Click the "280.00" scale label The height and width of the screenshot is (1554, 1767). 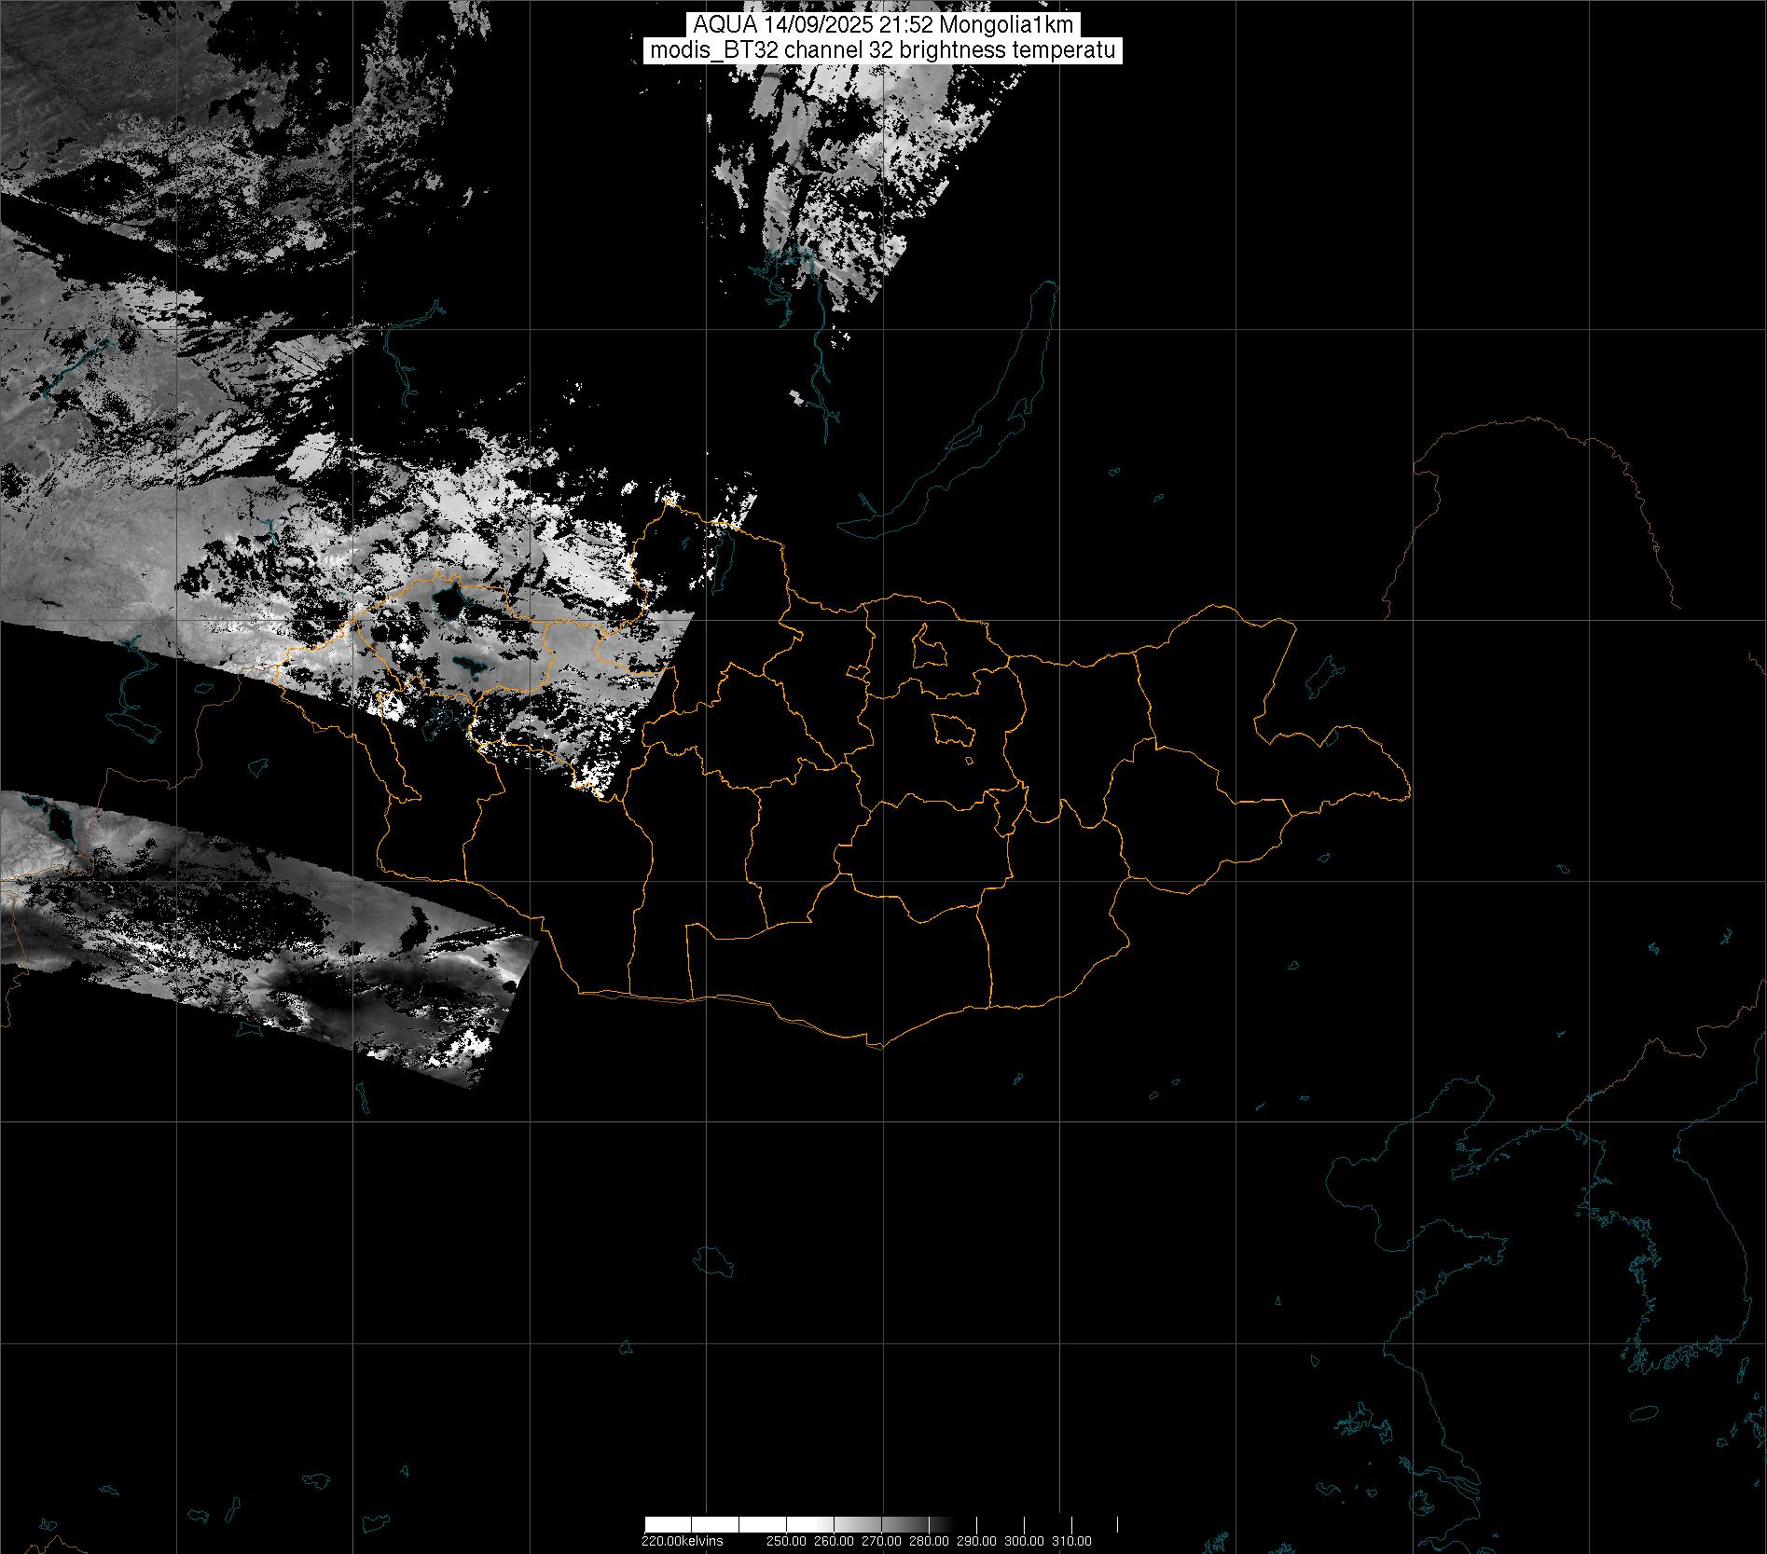(930, 1541)
